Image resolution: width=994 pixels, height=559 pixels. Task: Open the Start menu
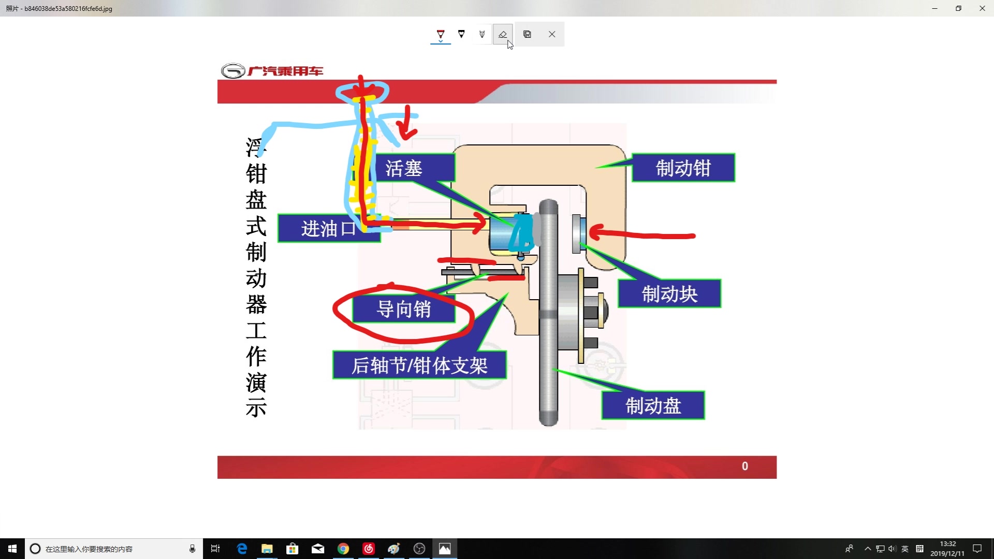click(10, 549)
